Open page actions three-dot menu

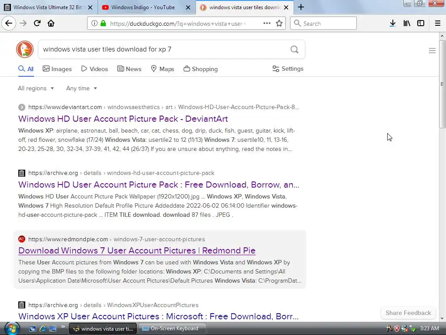[x=267, y=24]
